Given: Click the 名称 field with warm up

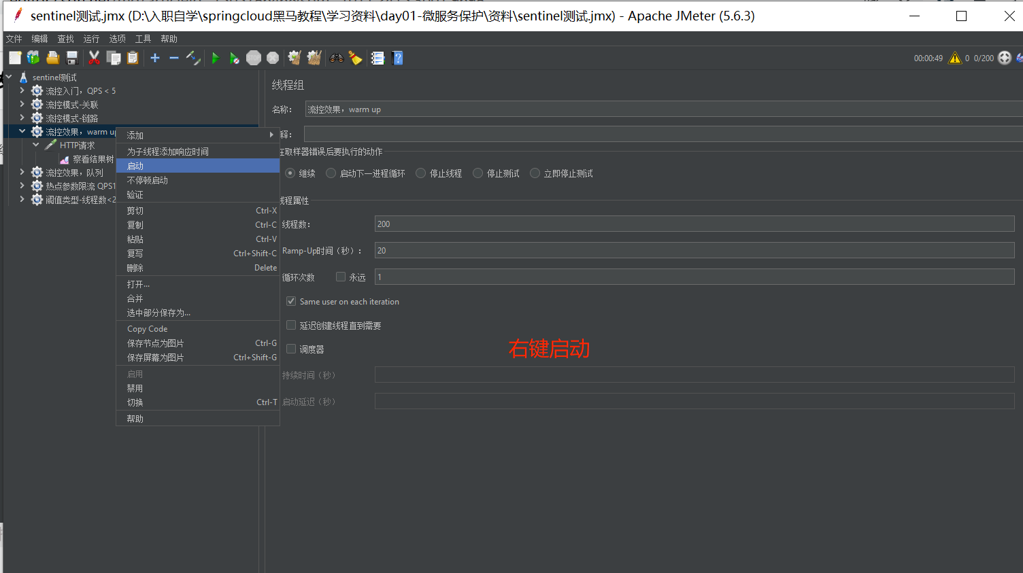Looking at the screenshot, I should click(664, 109).
